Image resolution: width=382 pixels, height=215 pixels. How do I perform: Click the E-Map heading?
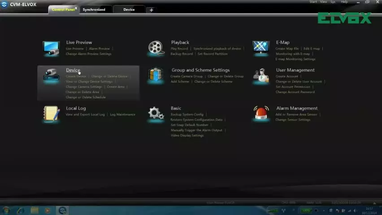pyautogui.click(x=282, y=43)
